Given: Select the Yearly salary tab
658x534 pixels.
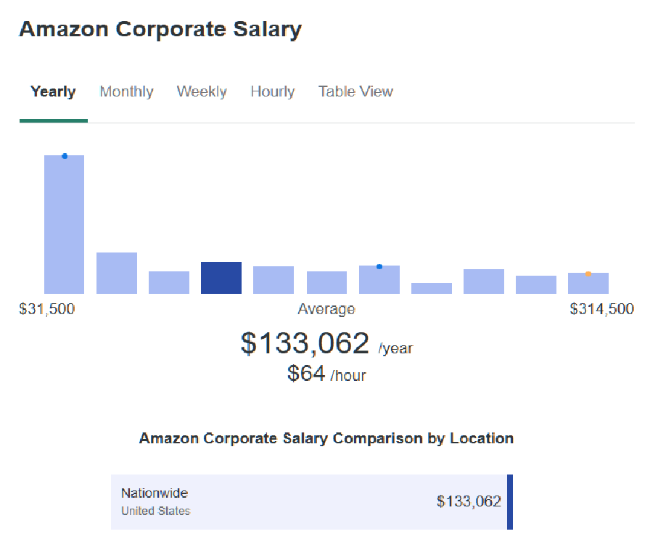Looking at the screenshot, I should (53, 92).
